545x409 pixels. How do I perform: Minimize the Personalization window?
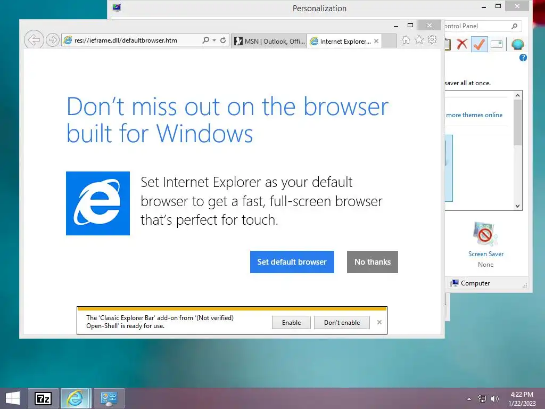click(x=484, y=6)
